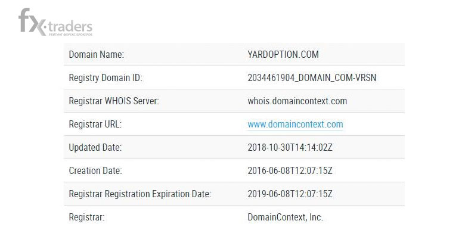
Task: Click the Updated Date label
Action: tap(95, 148)
